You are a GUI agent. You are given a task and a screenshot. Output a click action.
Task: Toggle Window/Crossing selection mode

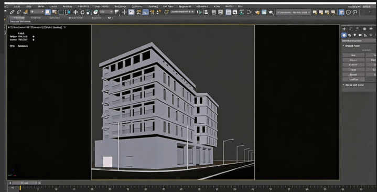(x=68, y=12)
